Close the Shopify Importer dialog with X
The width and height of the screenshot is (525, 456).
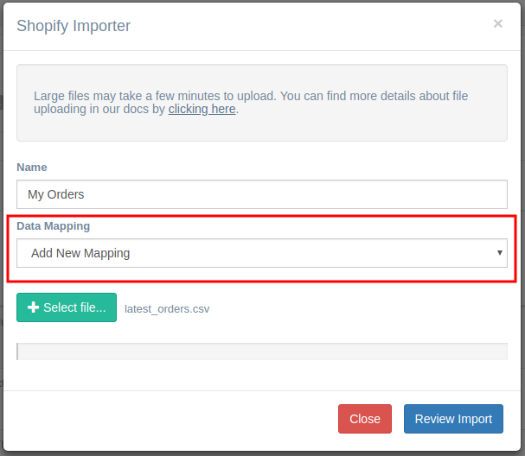[498, 23]
